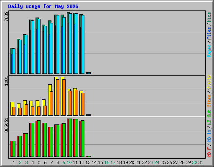Click the day 4 green kB bar
This screenshot has width=214, height=167.
tap(33, 140)
